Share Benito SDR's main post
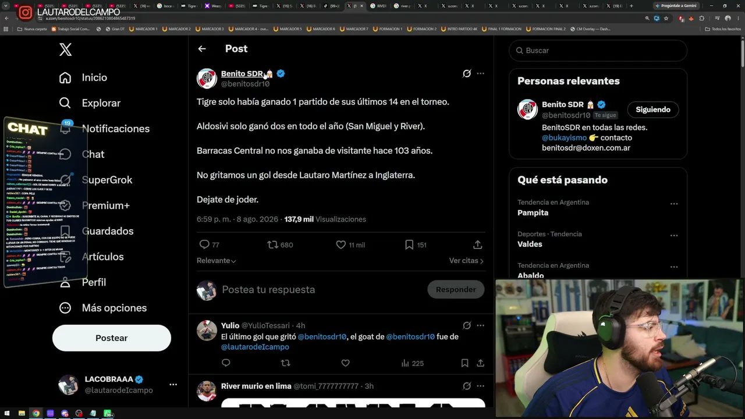The height and width of the screenshot is (419, 745). tap(477, 245)
